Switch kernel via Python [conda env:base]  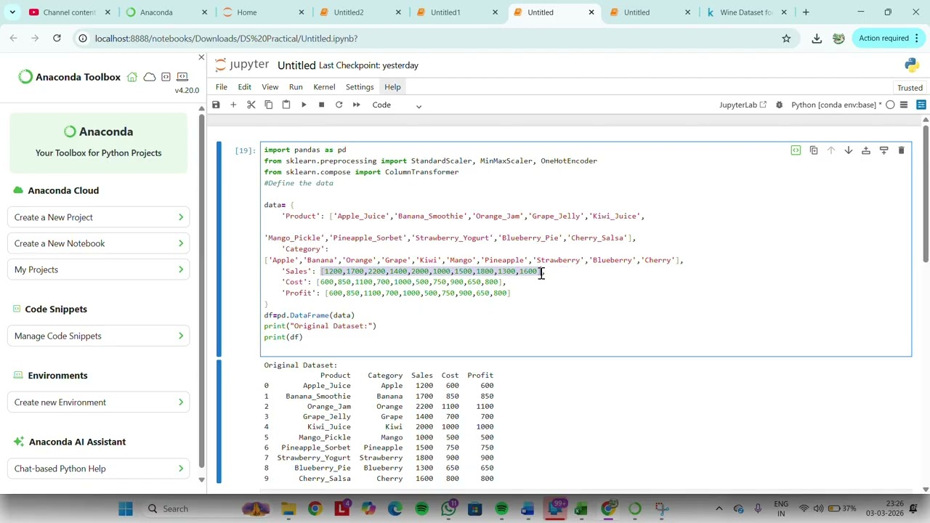pyautogui.click(x=836, y=105)
